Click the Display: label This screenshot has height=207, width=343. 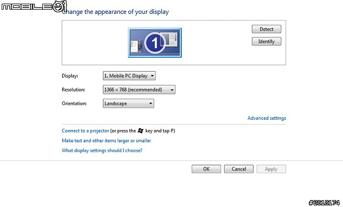70,76
